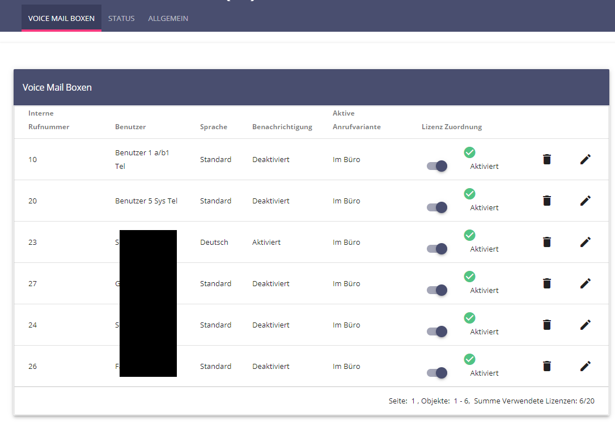Viewport: 615px width, 425px height.
Task: Click the 'Voice Mail Boxen' panel title
Action: point(57,87)
